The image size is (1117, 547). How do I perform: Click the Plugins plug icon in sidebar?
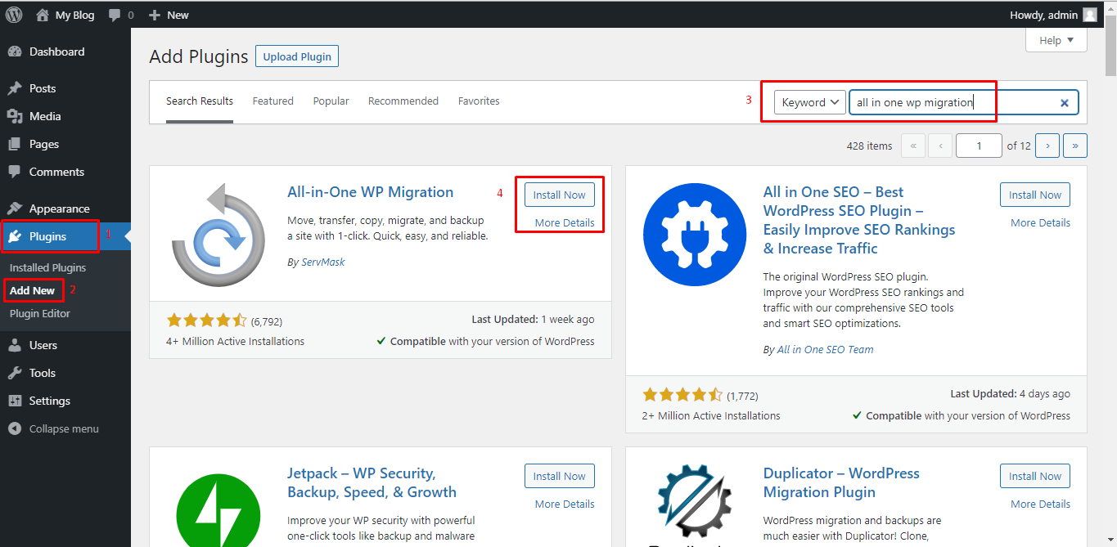coord(15,236)
